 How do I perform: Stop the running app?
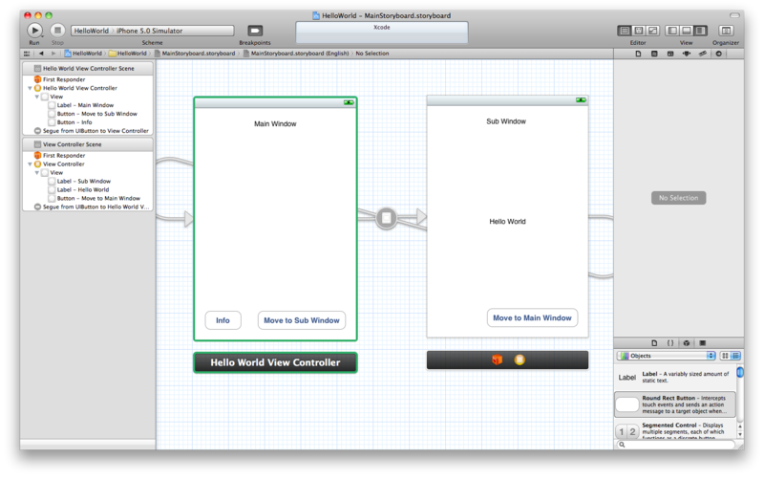tap(57, 31)
